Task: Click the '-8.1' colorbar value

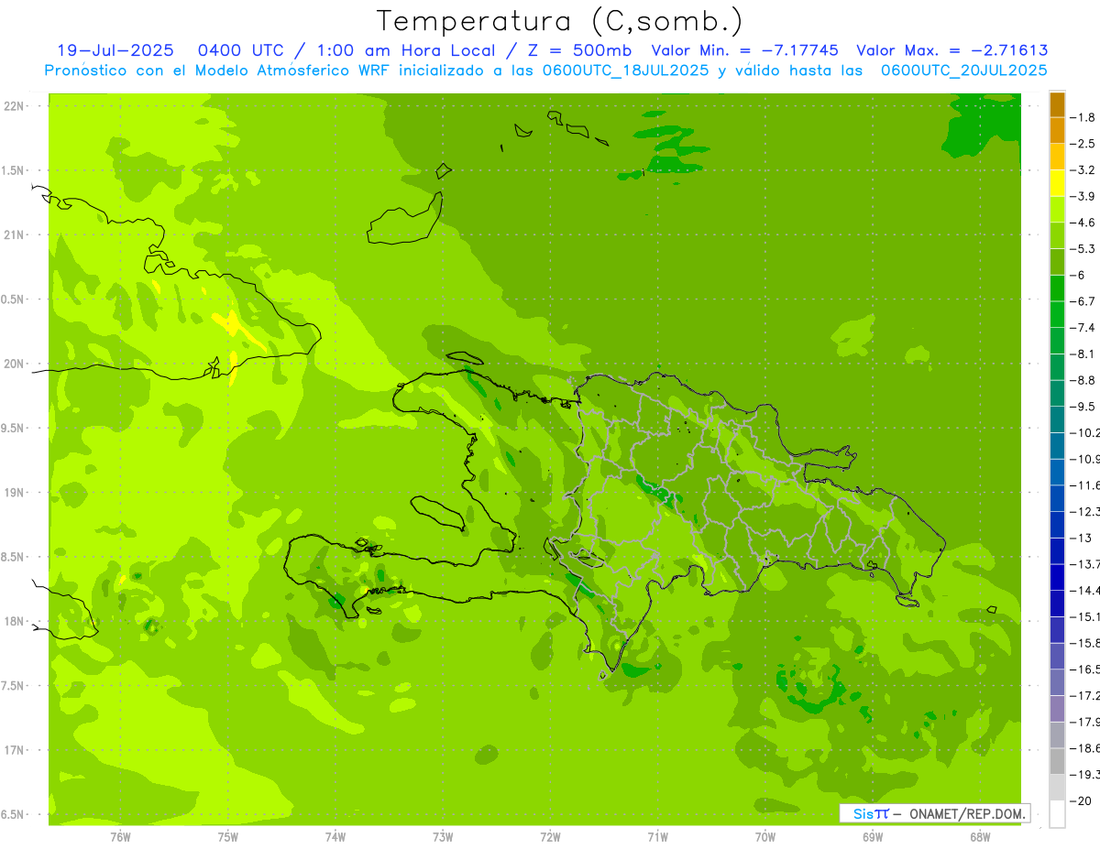Action: [x=1083, y=354]
